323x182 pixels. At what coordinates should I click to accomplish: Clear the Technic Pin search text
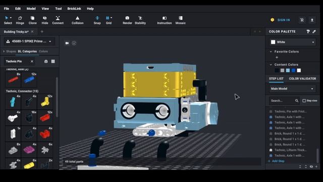pos(32,62)
